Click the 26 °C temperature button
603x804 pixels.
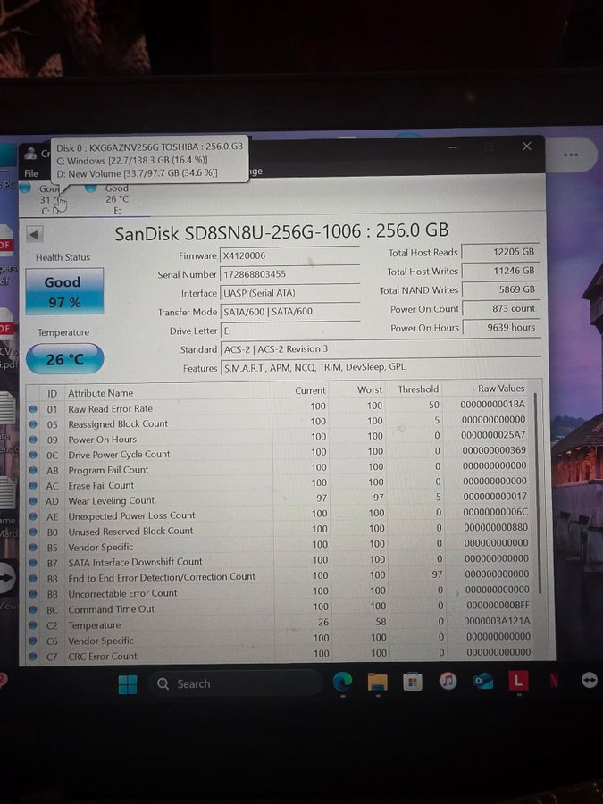click(x=64, y=359)
